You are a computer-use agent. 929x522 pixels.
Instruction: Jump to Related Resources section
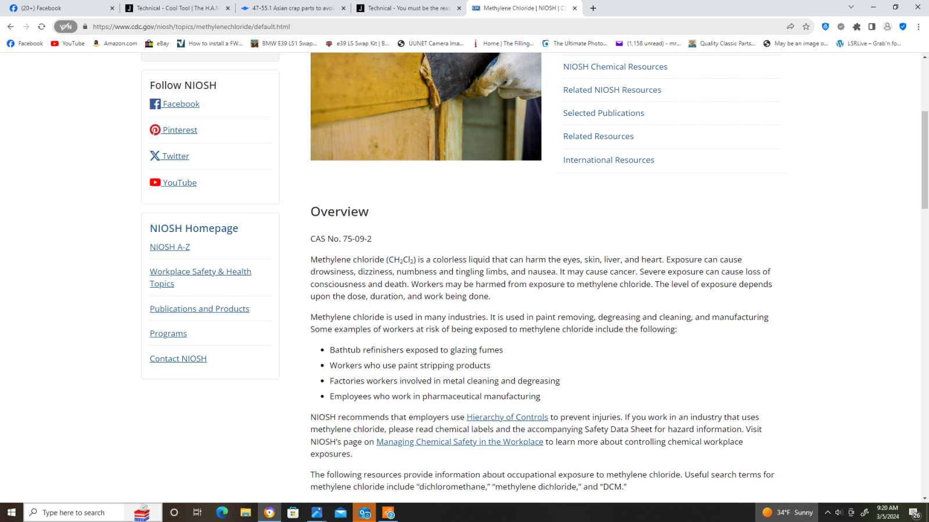598,136
